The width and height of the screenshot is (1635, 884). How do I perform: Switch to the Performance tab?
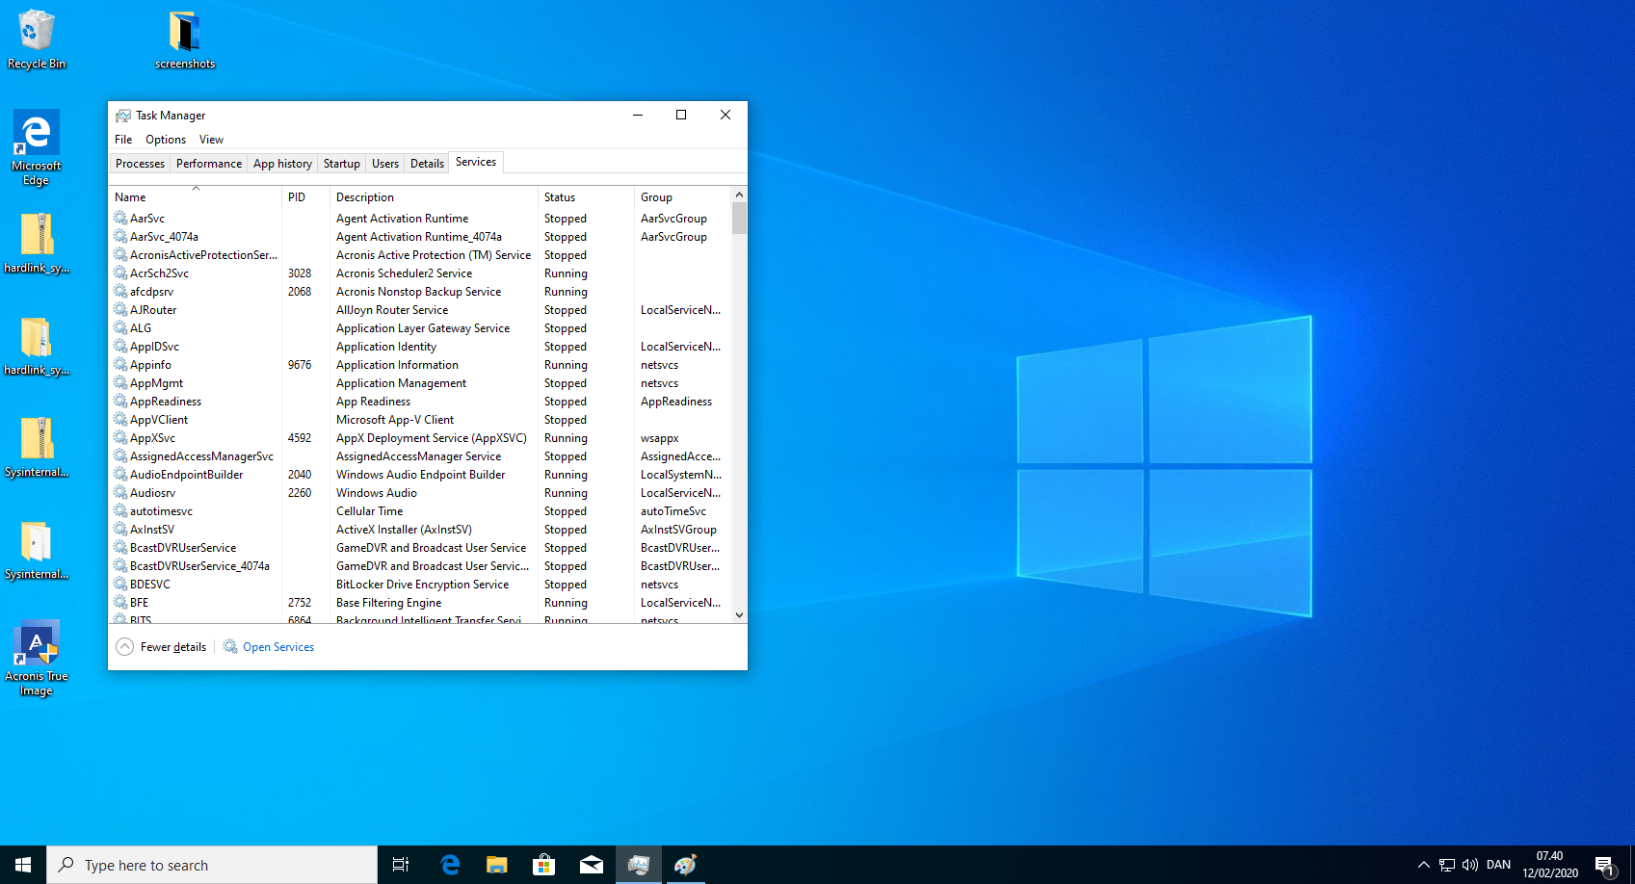coord(208,164)
